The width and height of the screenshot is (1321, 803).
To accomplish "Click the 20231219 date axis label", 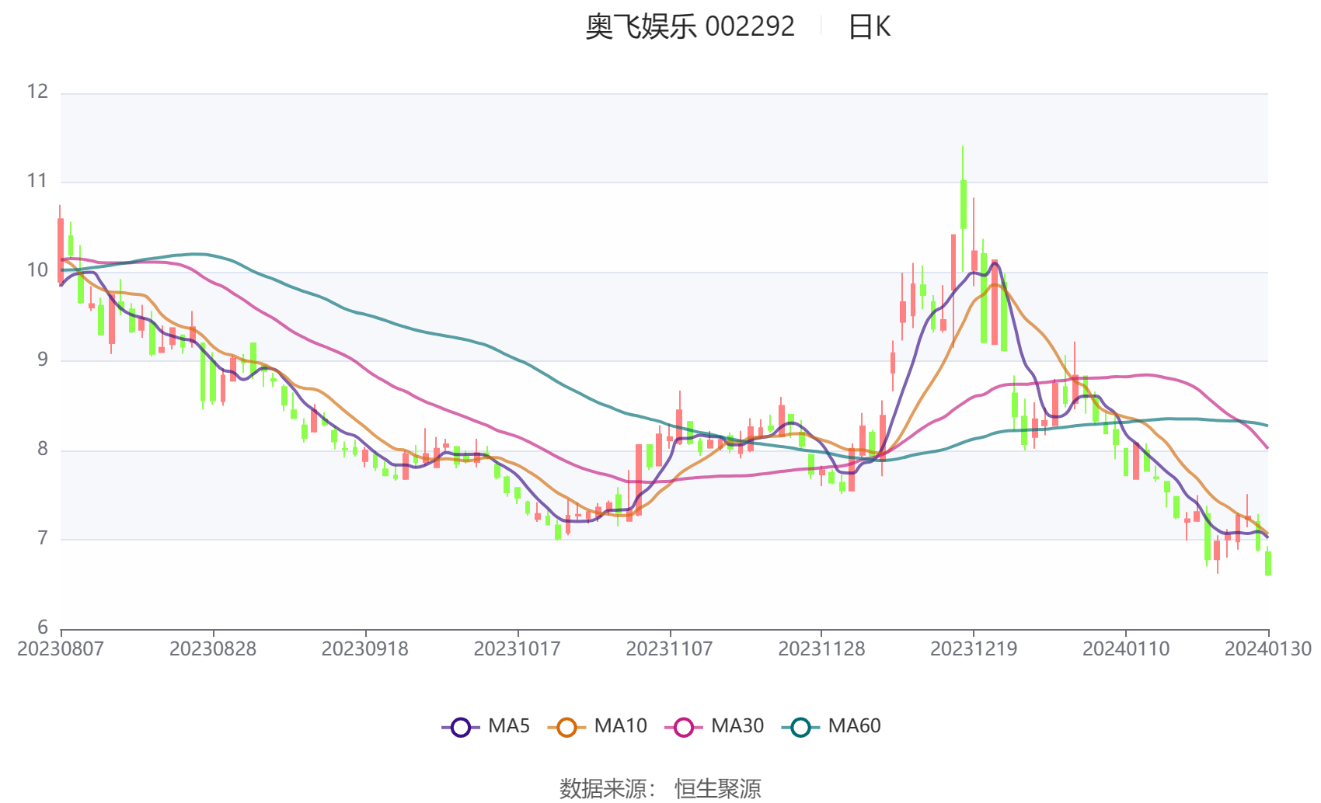I will [x=974, y=649].
